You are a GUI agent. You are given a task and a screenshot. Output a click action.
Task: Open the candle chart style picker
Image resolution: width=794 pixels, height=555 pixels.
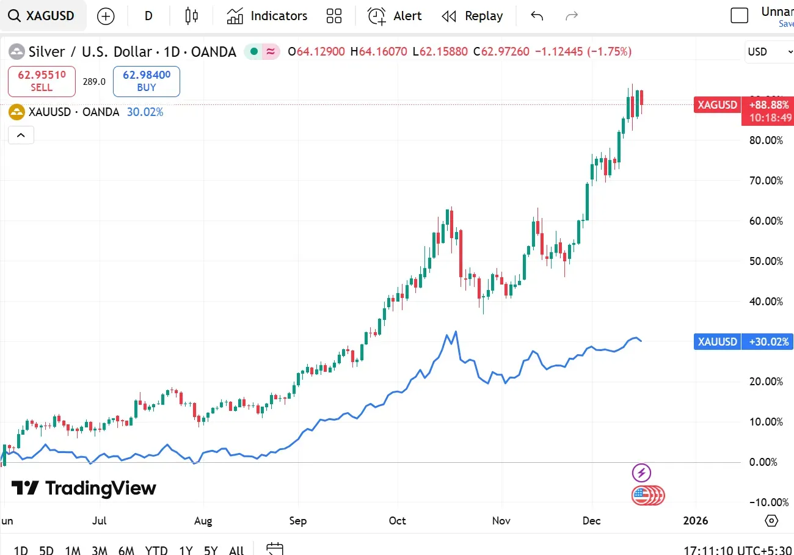pos(191,16)
